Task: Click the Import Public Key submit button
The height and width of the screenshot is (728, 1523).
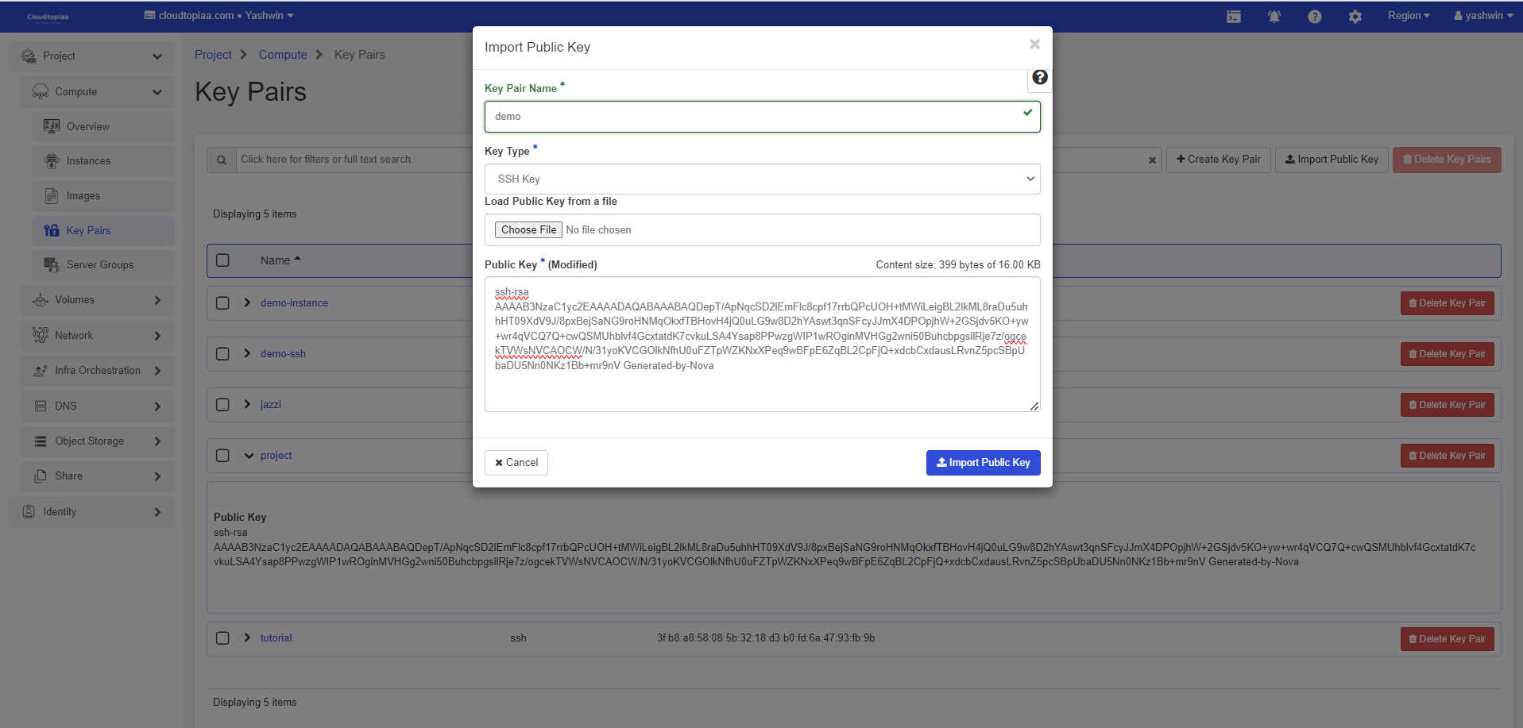Action: pos(983,463)
